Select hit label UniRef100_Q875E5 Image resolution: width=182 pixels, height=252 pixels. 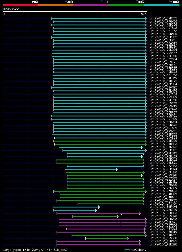(x=163, y=179)
